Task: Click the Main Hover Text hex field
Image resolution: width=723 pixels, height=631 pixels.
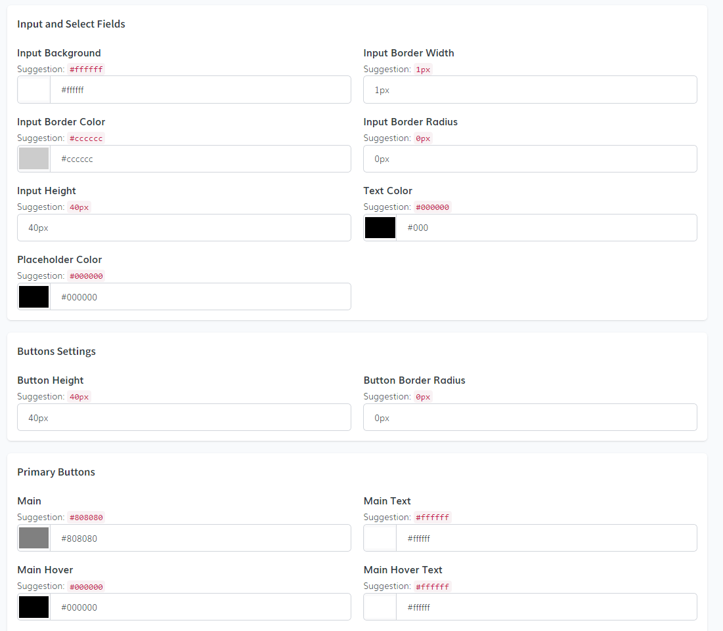Action: [x=546, y=607]
